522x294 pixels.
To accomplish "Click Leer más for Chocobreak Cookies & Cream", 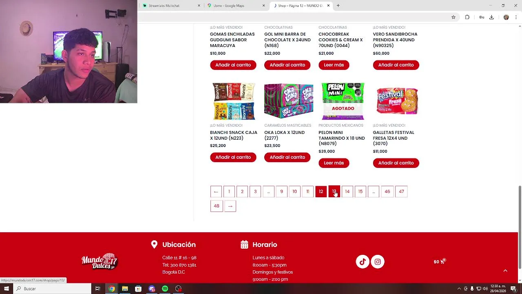I will (x=334, y=65).
